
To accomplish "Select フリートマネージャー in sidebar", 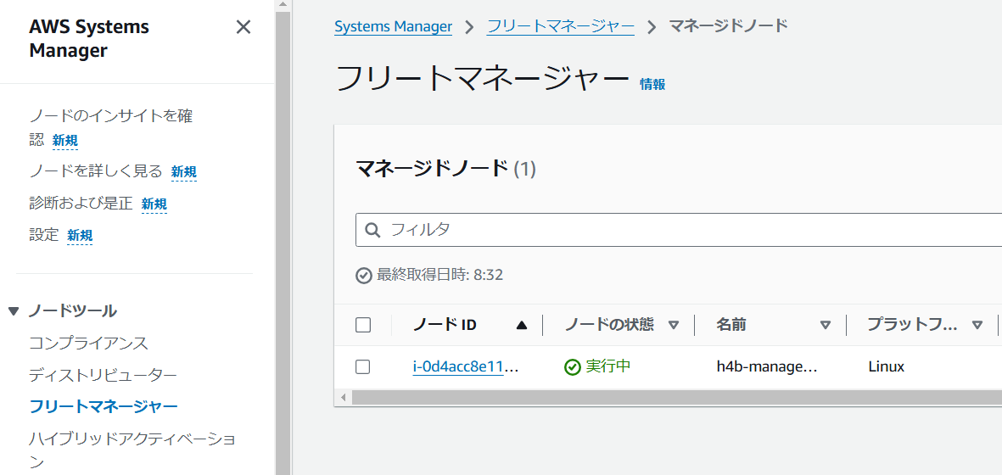I will point(104,406).
